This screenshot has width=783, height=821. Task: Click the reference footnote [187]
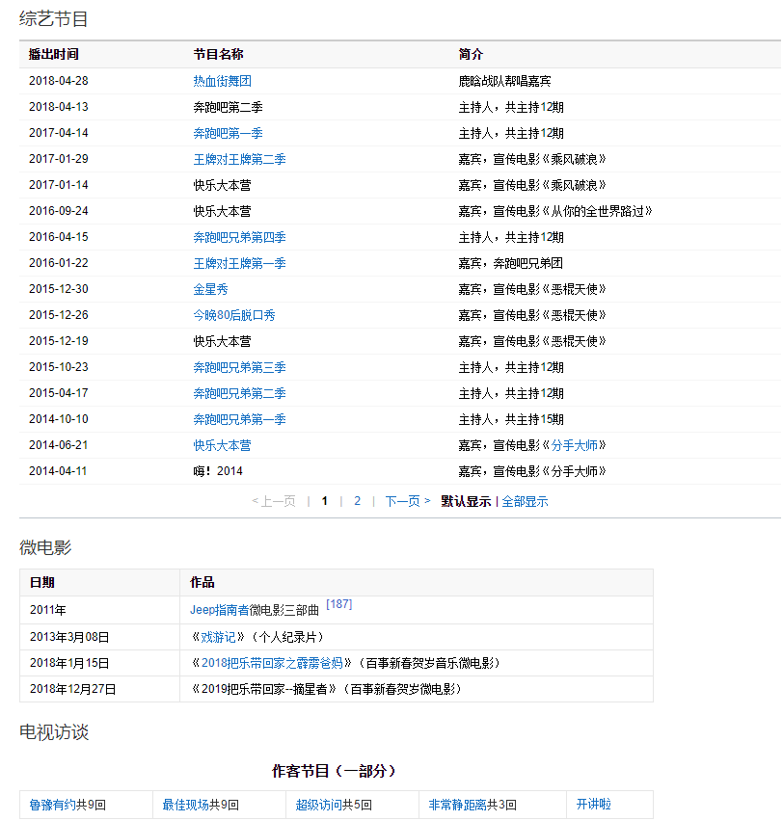coord(339,604)
